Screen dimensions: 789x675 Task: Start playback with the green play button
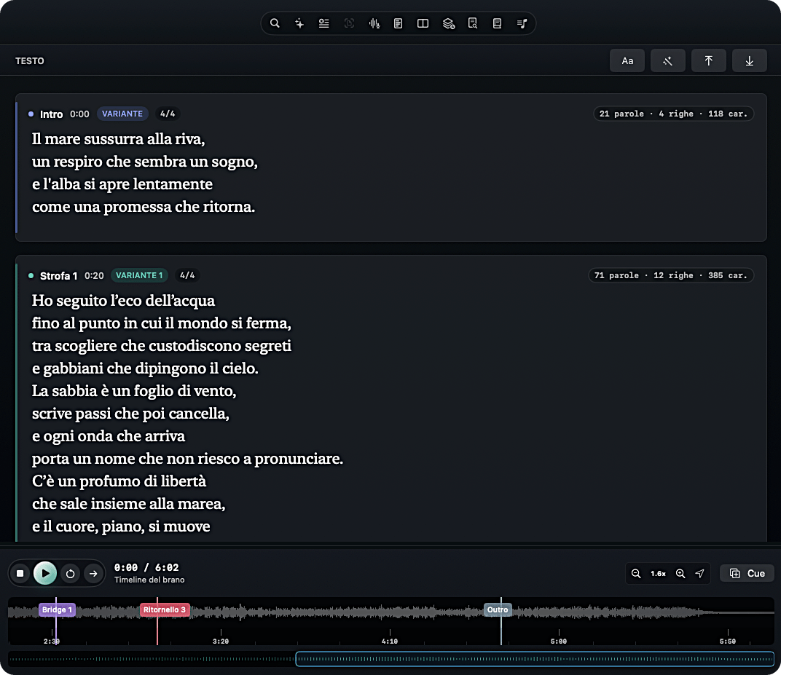point(44,573)
